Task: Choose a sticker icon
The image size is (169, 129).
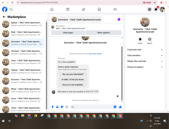Action: click(62, 107)
